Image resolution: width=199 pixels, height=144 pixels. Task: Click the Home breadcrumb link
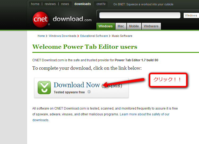pos(41,36)
